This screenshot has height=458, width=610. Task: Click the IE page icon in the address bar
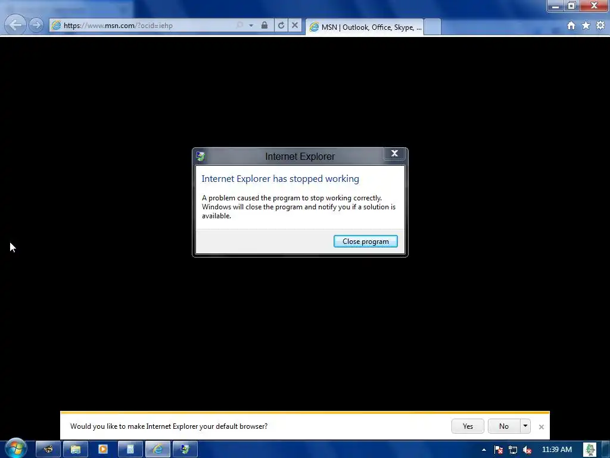(57, 26)
